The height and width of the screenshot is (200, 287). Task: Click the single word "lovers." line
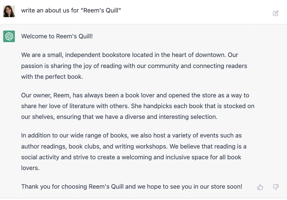point(30,168)
